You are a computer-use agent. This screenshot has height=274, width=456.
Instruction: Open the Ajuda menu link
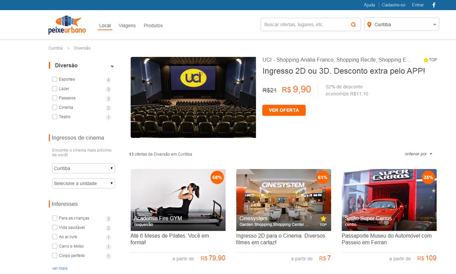[x=369, y=5]
